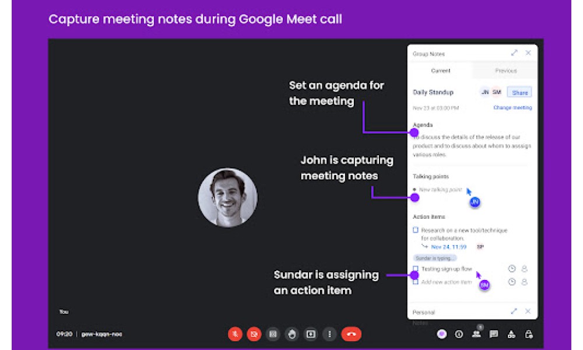Unmute the microphone in the call bar
The width and height of the screenshot is (583, 350).
point(235,334)
